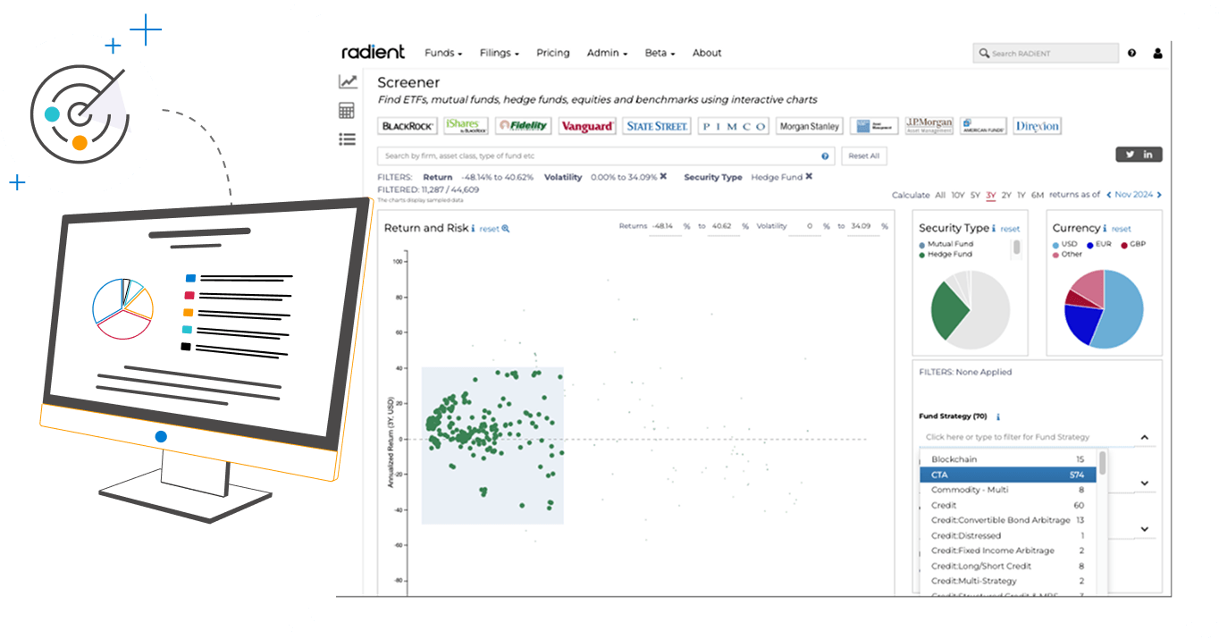Go to next month after Nov 2024
1219x639 pixels.
click(1159, 195)
